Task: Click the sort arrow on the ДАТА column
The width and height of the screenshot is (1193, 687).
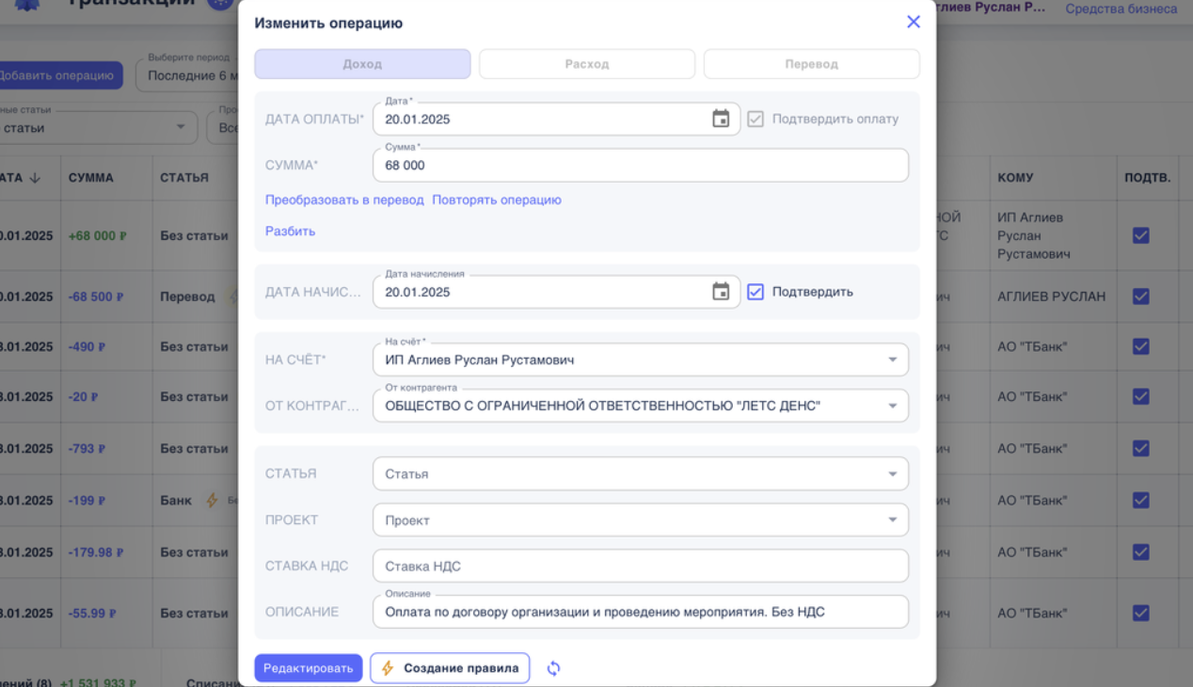Action: 35,177
